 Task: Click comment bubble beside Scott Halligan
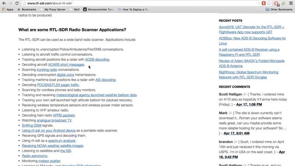[245, 94]
